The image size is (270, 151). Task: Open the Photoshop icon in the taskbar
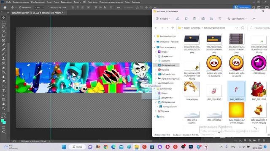tap(191, 147)
